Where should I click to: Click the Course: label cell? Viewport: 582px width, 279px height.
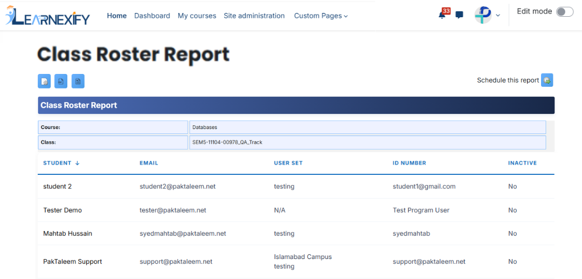[113, 127]
